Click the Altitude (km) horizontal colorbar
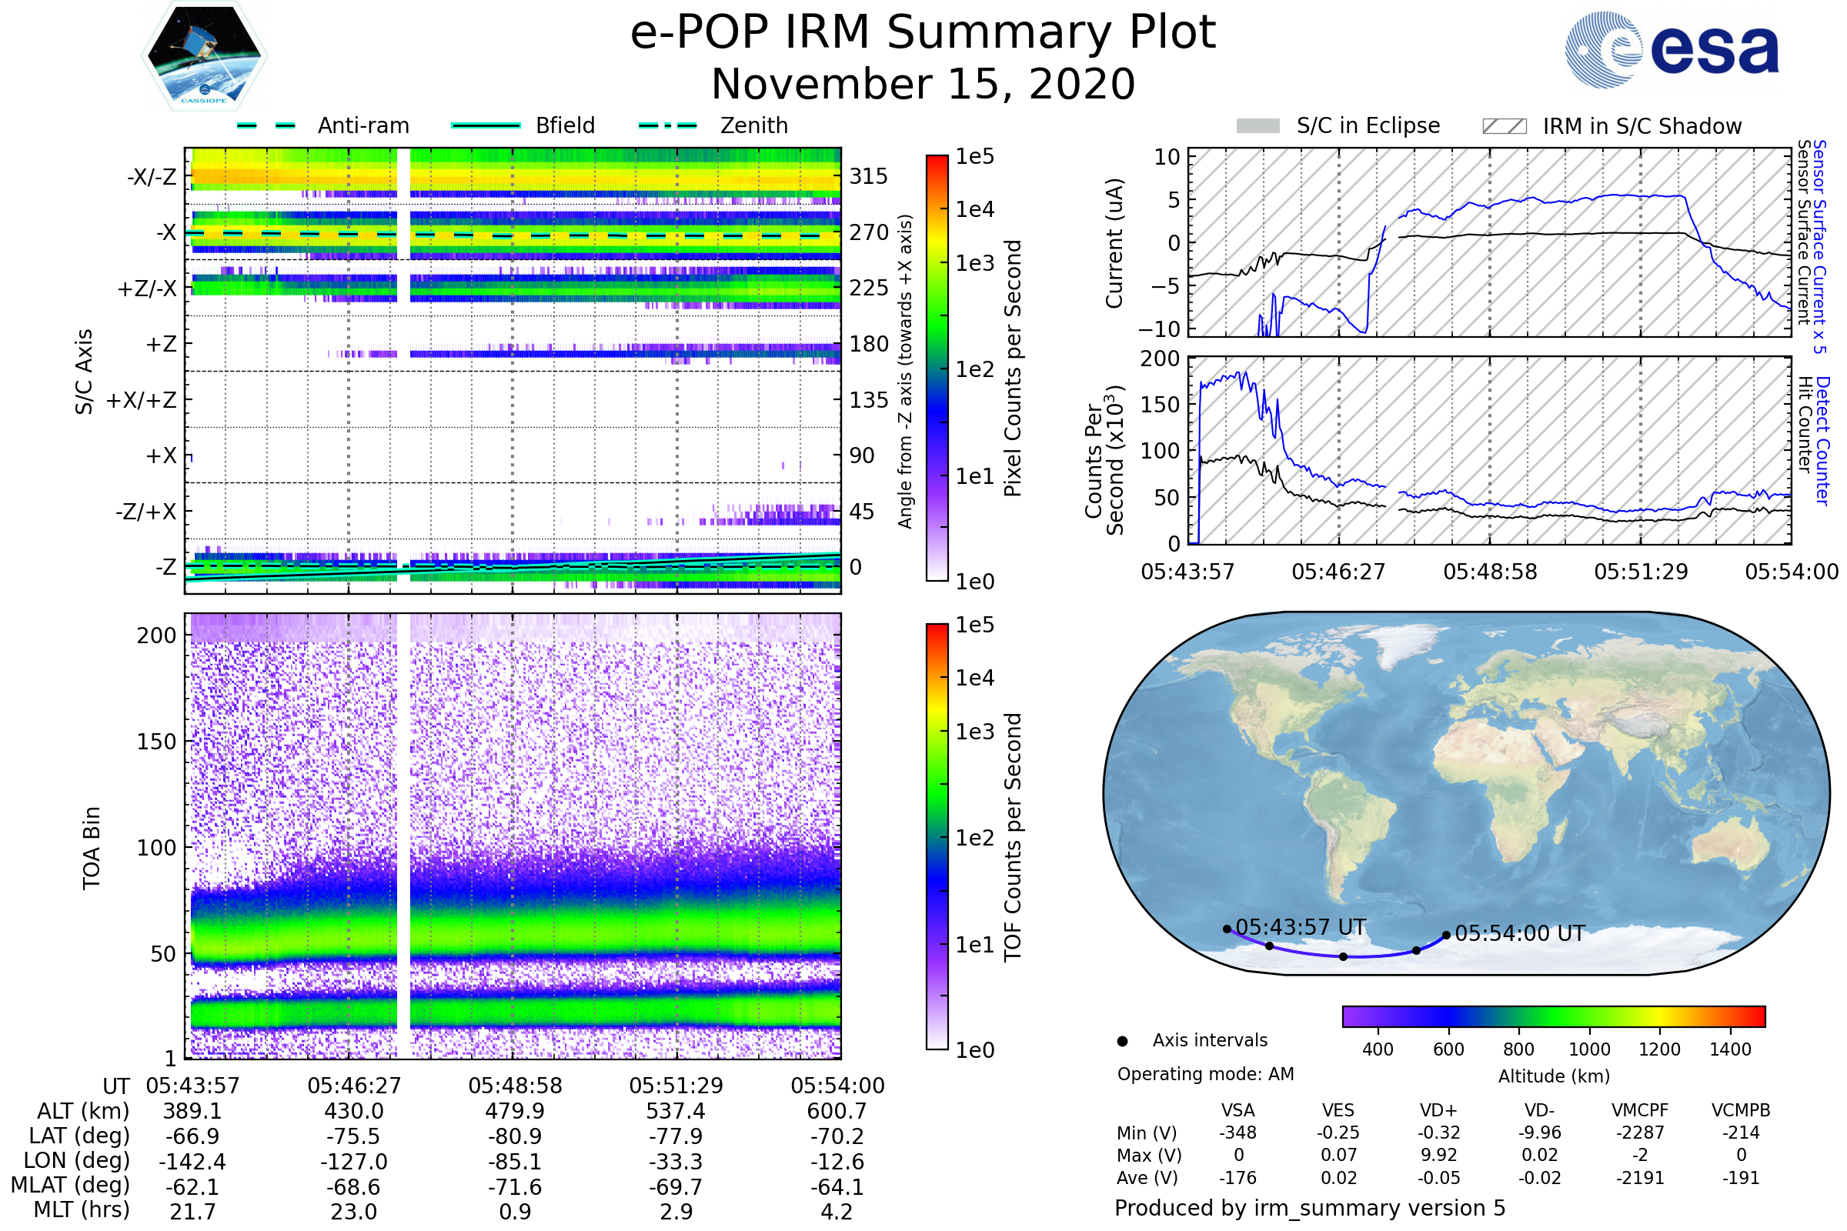This screenshot has width=1847, height=1231. pos(1553,1016)
